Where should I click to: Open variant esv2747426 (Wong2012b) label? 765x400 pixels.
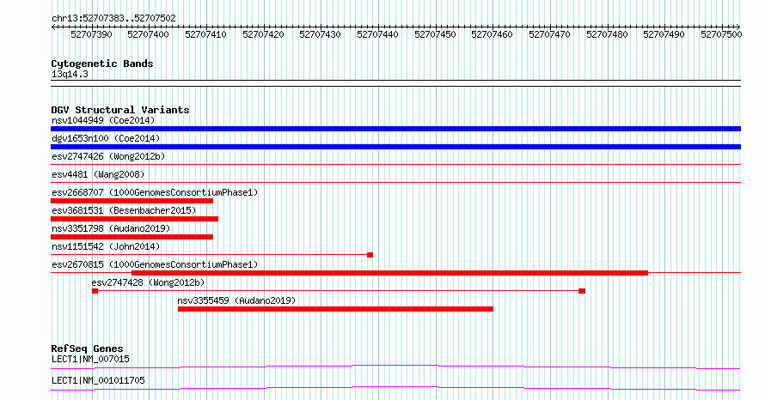[108, 156]
